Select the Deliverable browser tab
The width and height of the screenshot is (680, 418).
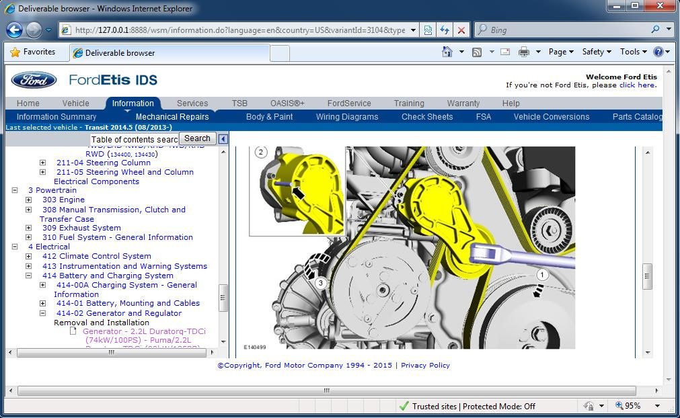(x=169, y=53)
